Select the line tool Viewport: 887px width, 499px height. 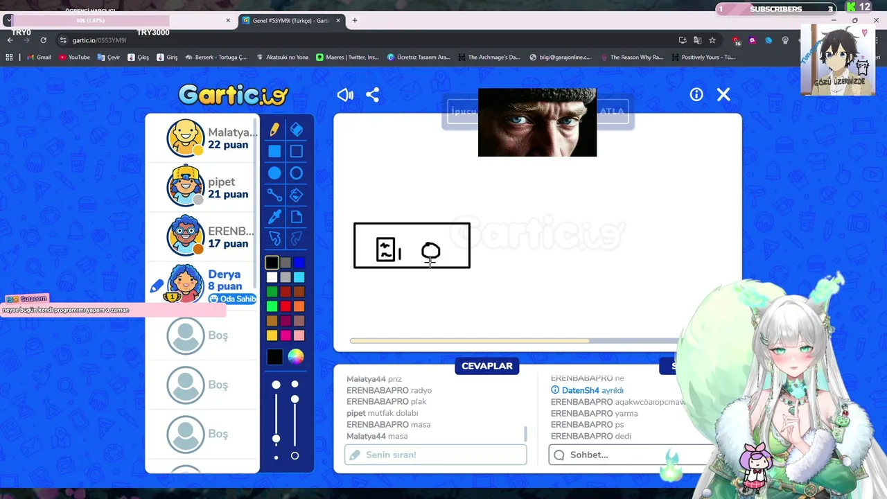tap(274, 195)
